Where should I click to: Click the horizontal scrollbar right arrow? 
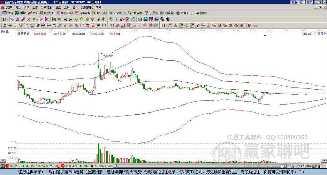click(x=285, y=166)
